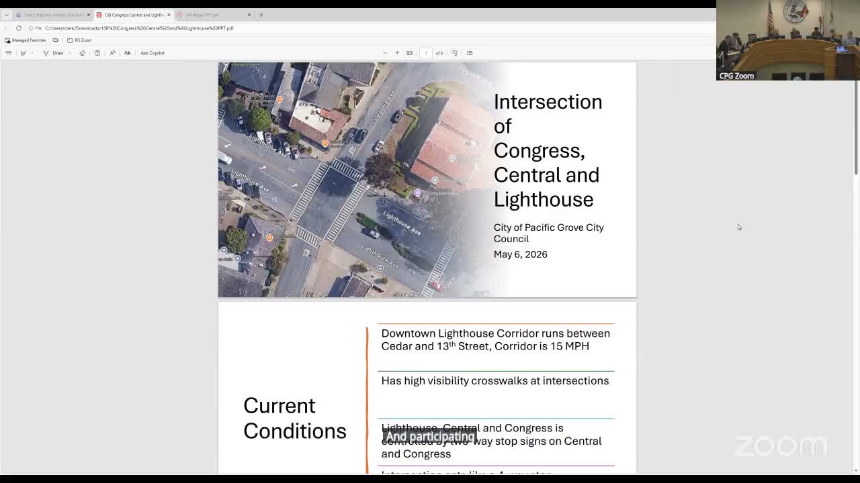
Task: Open the tab search dropdown
Action: click(x=7, y=15)
